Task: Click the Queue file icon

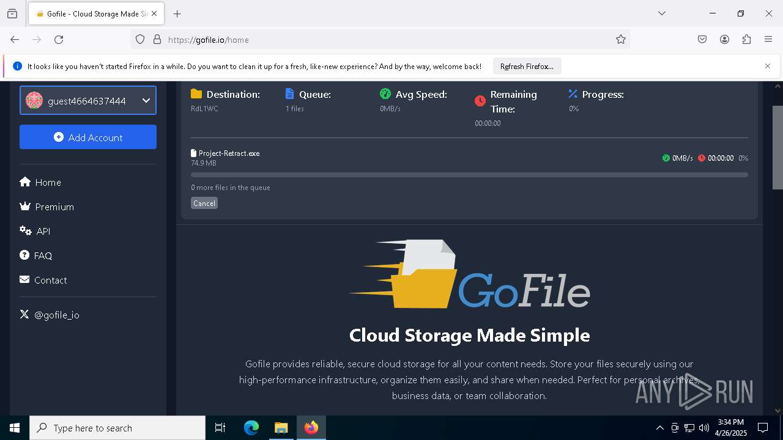Action: (290, 94)
